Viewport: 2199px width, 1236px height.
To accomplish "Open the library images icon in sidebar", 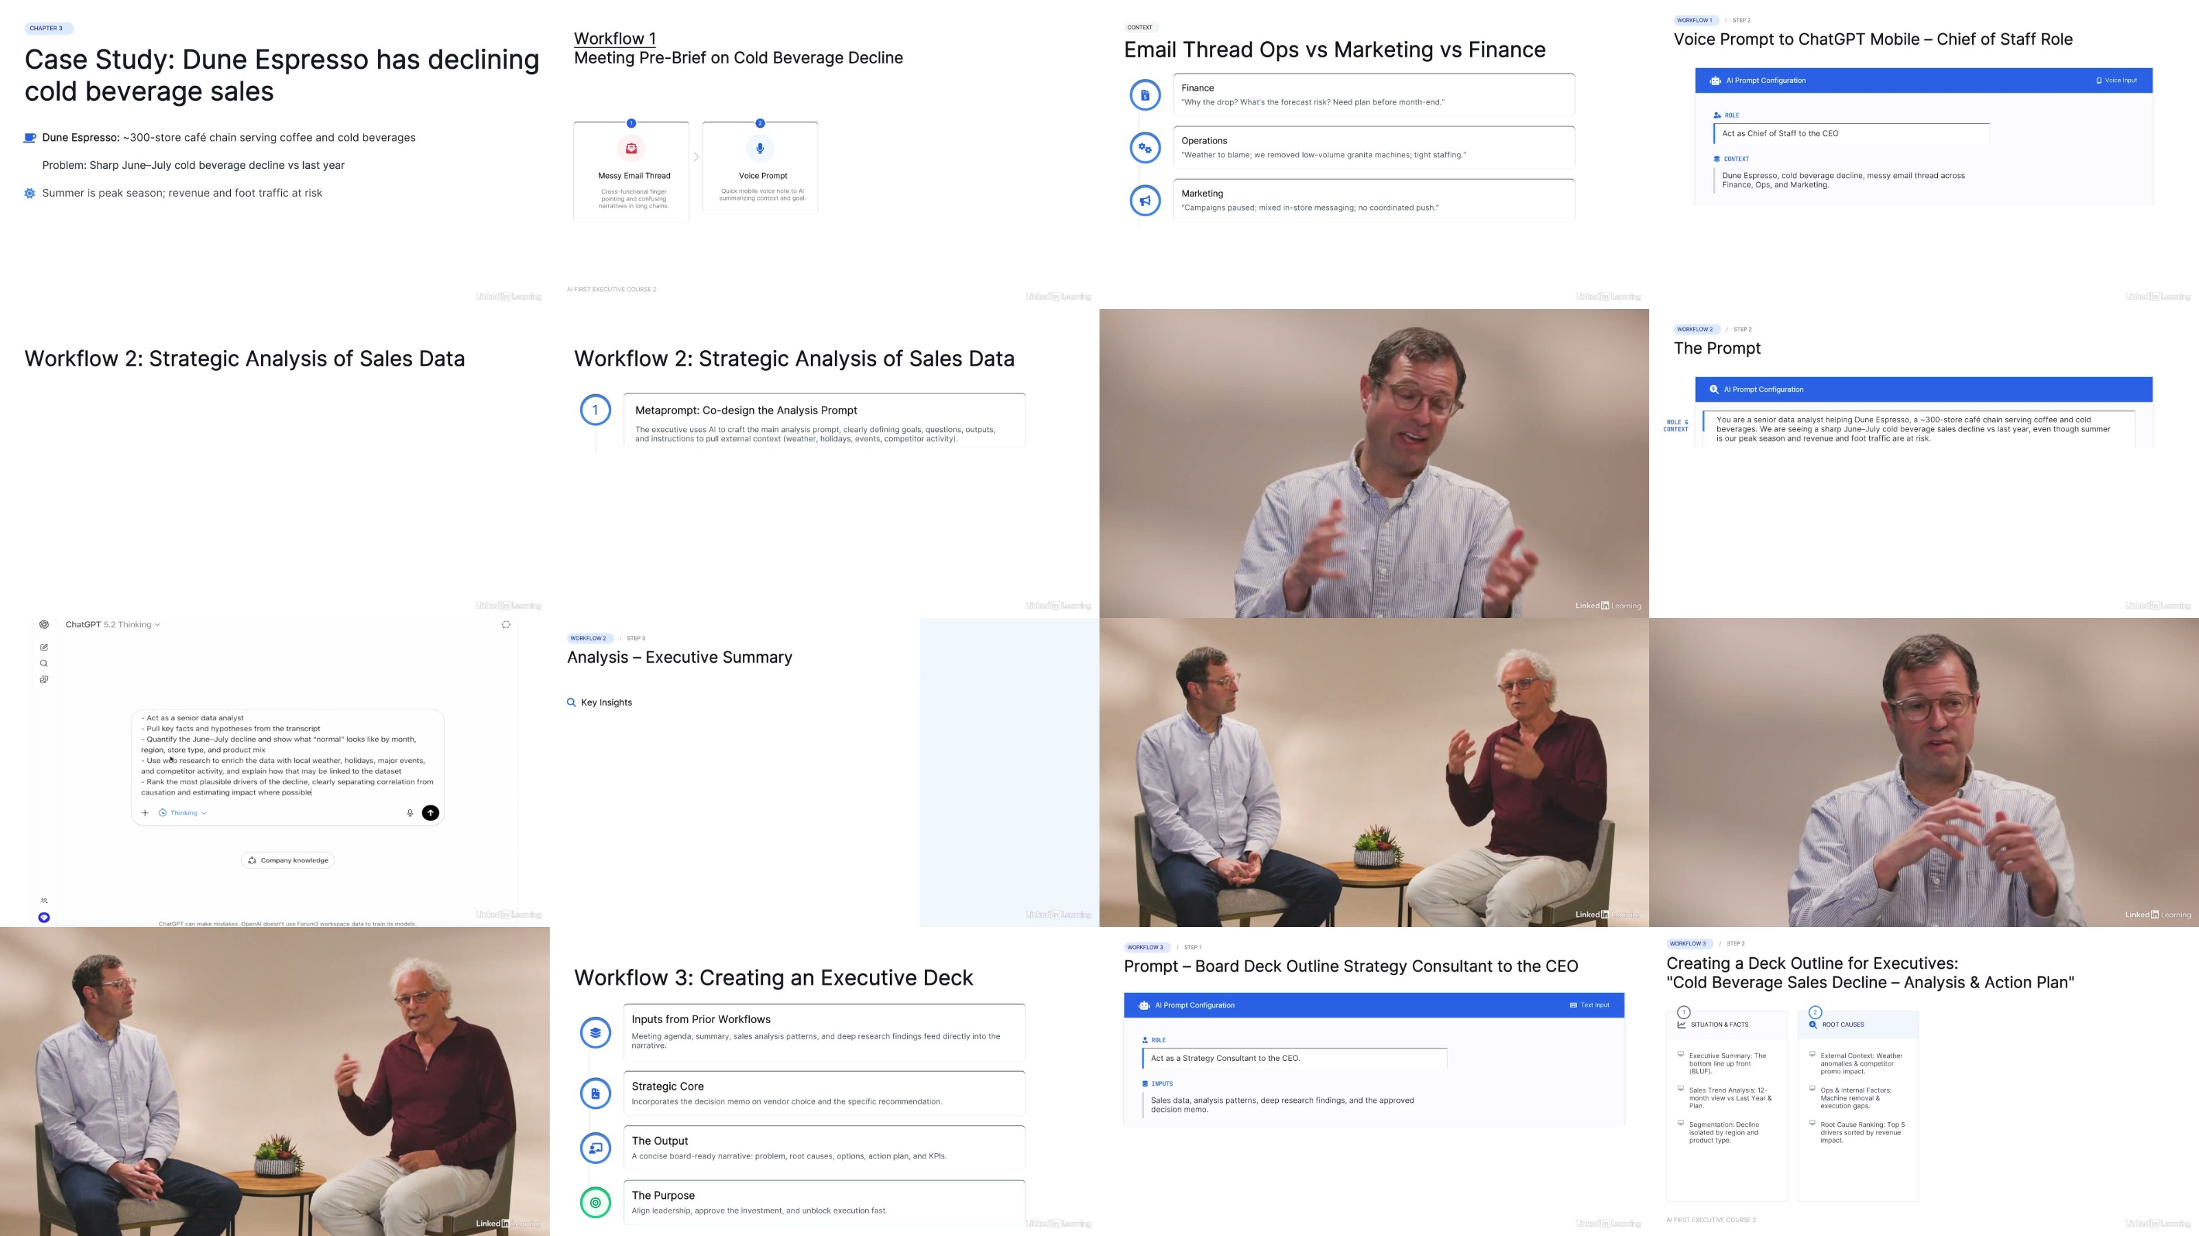I will tap(45, 680).
